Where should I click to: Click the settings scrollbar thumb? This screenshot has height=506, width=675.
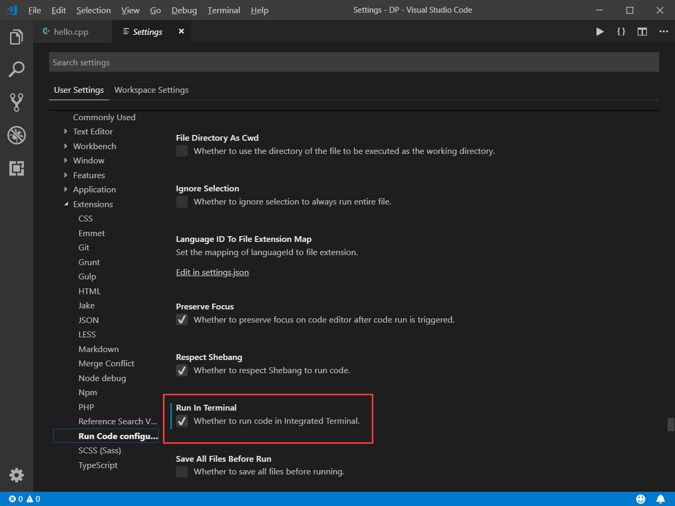point(671,424)
